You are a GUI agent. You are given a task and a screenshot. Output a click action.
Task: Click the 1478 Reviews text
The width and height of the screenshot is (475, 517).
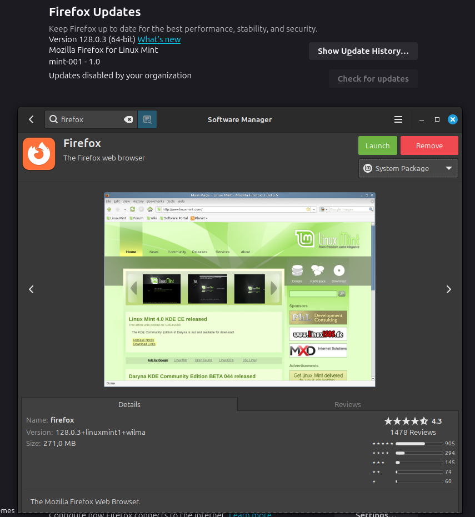(x=413, y=432)
